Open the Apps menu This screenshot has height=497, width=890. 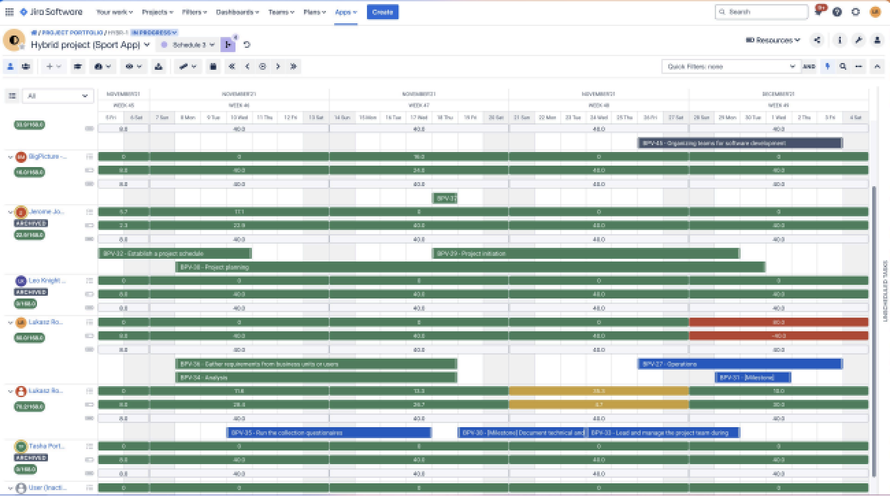346,12
